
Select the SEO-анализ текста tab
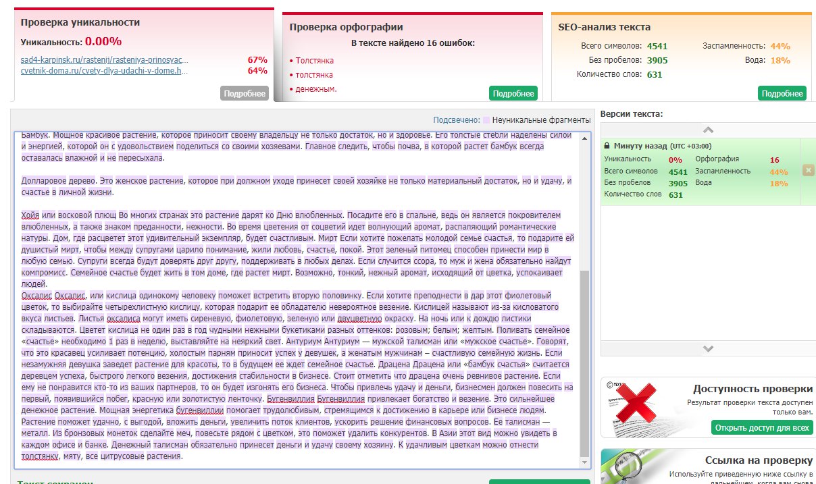pyautogui.click(x=605, y=27)
